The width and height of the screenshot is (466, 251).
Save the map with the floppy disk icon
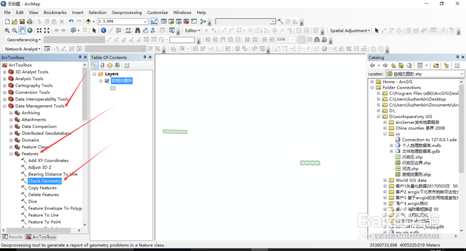point(22,21)
